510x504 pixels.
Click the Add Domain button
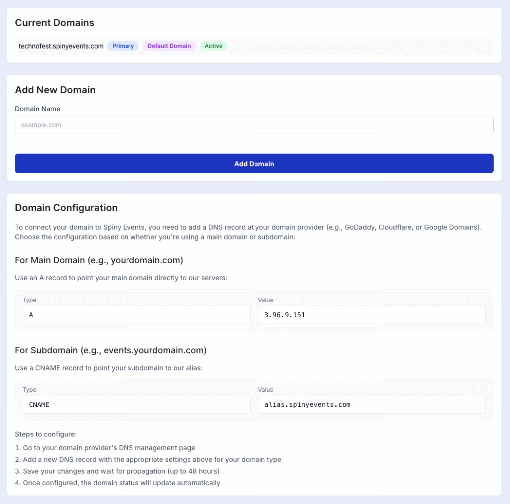point(254,163)
